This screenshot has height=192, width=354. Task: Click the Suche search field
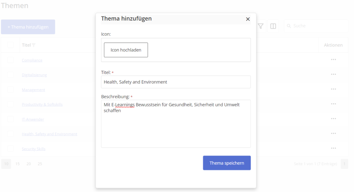click(316, 26)
